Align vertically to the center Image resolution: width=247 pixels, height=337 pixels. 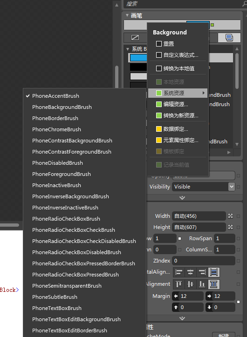[x=191, y=284]
